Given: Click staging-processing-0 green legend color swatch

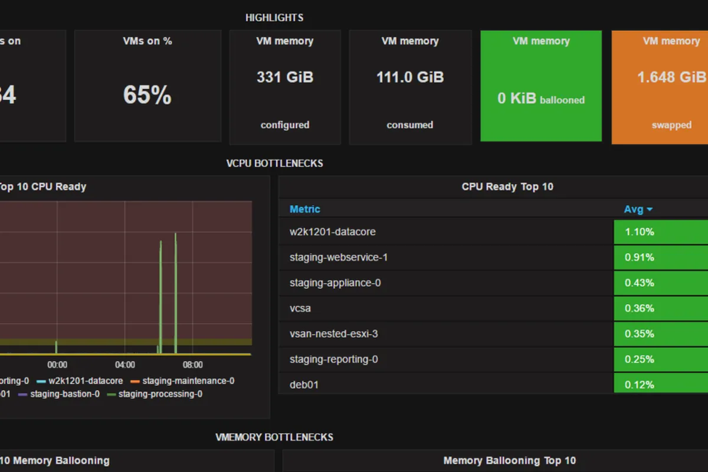Looking at the screenshot, I should (111, 394).
